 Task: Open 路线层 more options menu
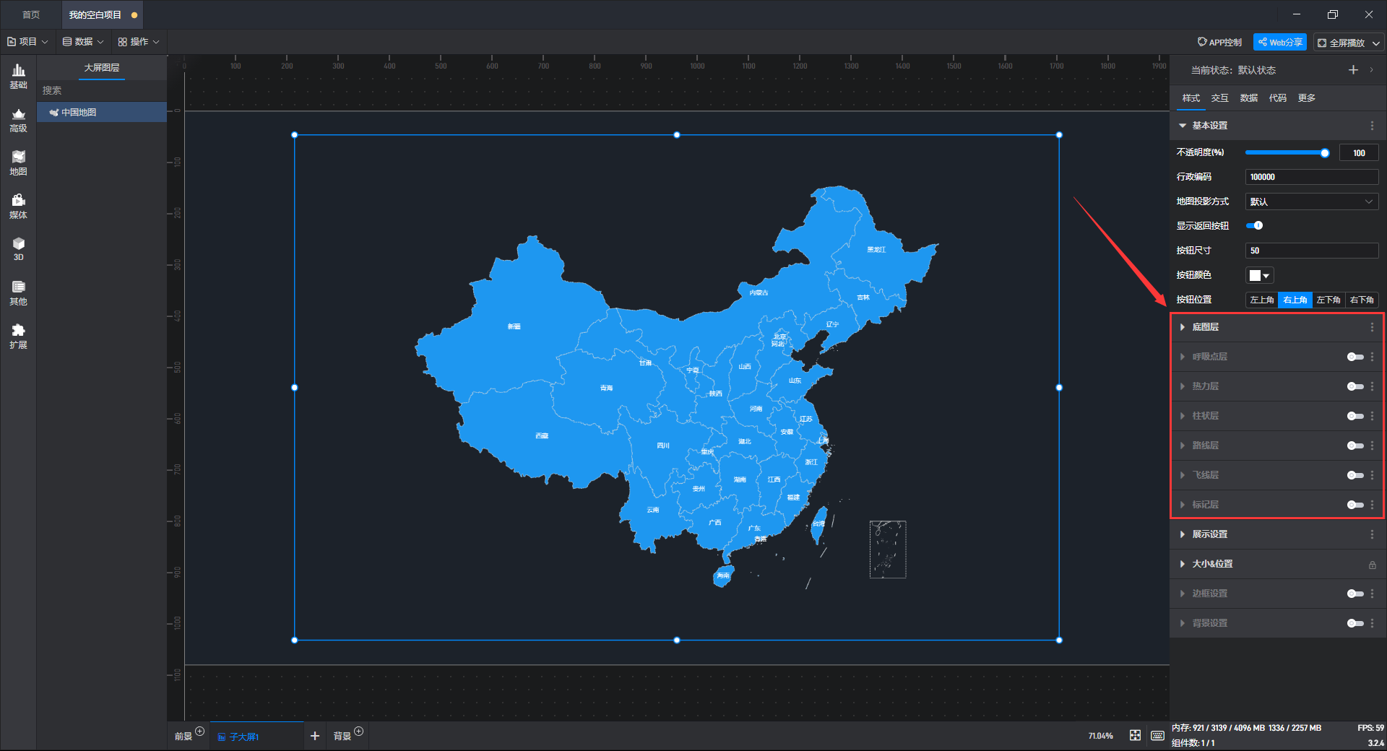coord(1372,446)
